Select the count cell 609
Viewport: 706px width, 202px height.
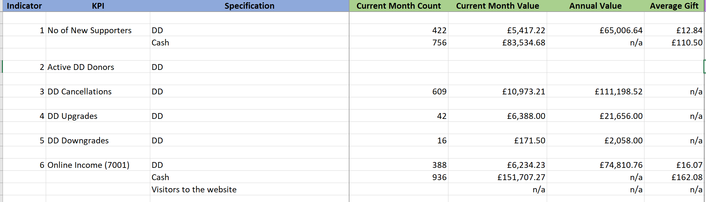399,91
